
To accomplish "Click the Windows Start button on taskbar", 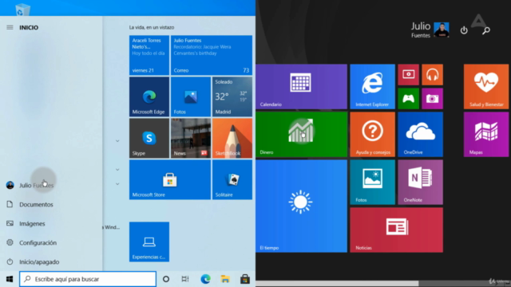I will point(10,279).
